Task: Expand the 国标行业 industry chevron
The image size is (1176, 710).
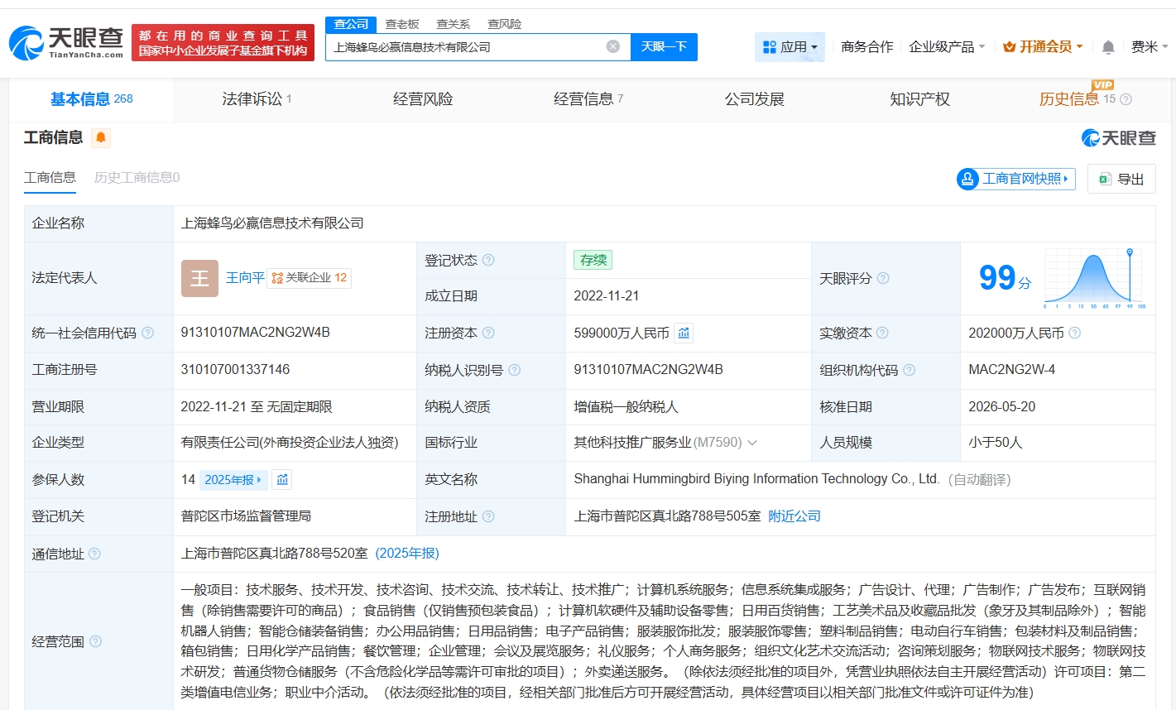Action: [752, 443]
